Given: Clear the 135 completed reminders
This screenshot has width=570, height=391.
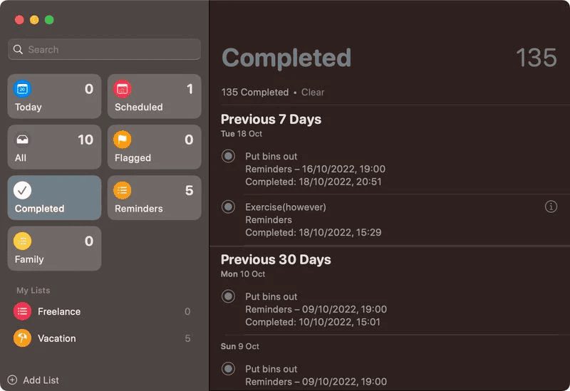Looking at the screenshot, I should (313, 93).
